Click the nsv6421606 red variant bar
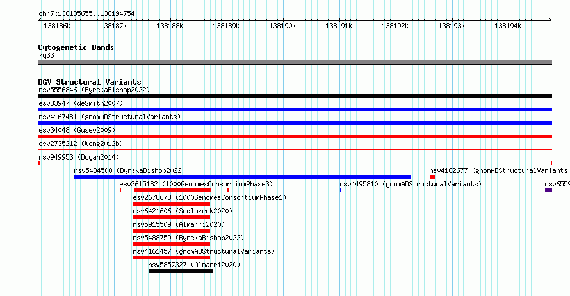 (x=172, y=217)
